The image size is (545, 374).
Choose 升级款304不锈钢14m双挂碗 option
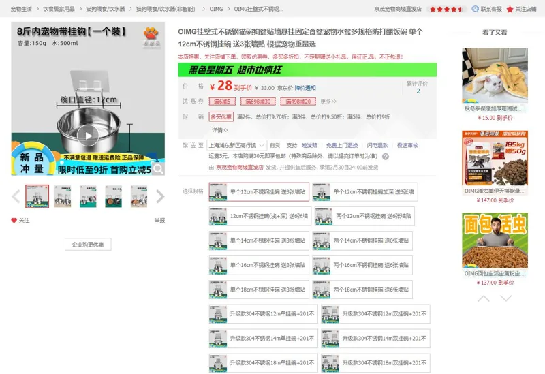pos(375,338)
